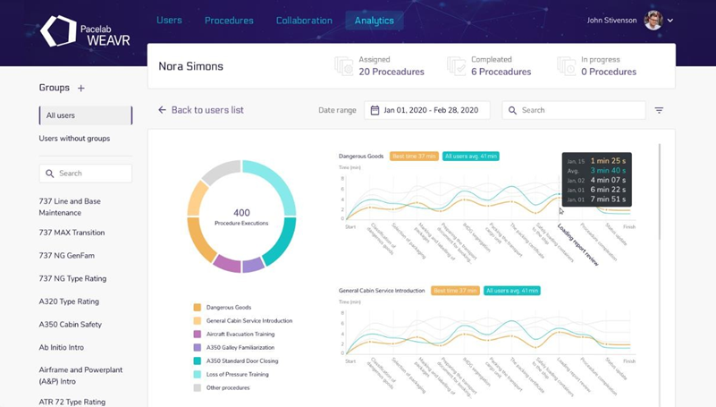Select Users without groups
This screenshot has height=407, width=716.
point(74,139)
